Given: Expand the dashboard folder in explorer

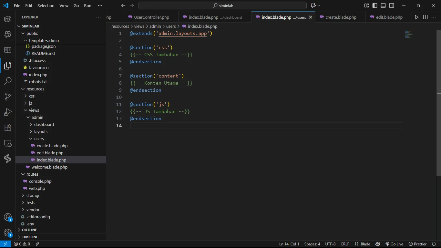Looking at the screenshot, I should [44, 124].
